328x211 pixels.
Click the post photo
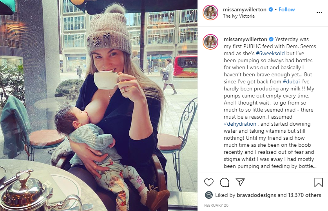coord(99,106)
